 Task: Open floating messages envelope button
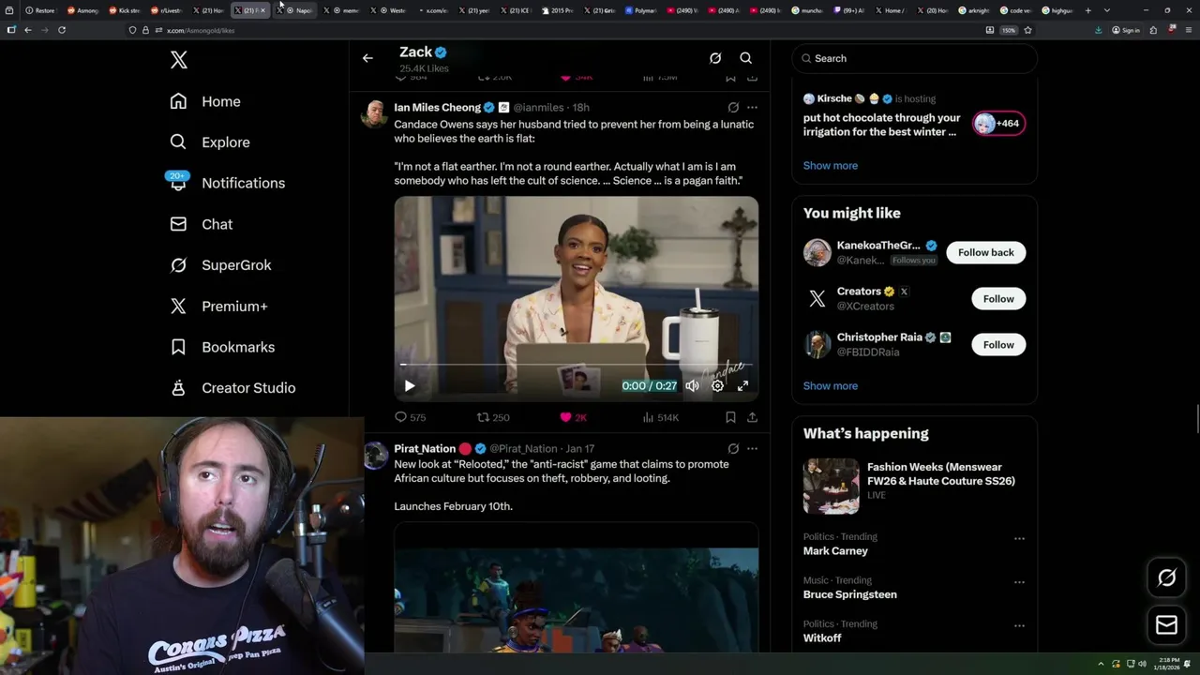(1166, 624)
